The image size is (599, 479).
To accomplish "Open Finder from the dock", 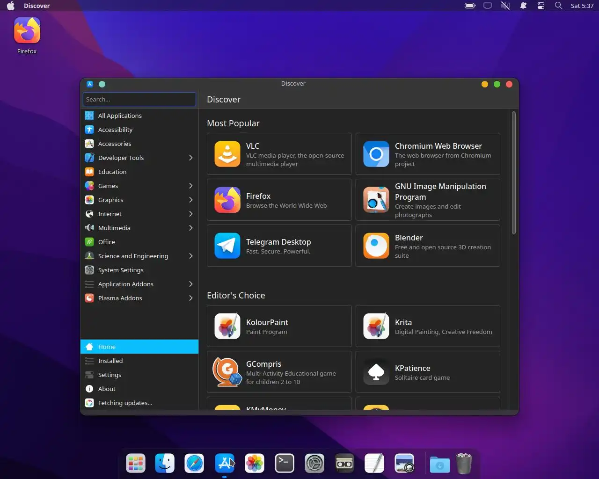I will [x=165, y=464].
